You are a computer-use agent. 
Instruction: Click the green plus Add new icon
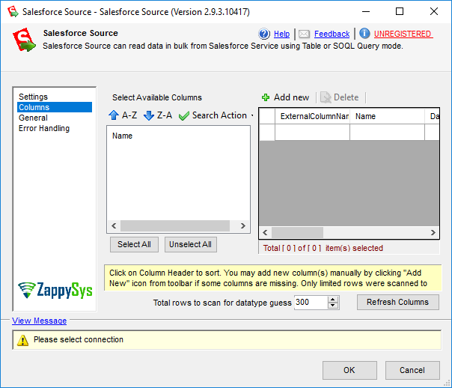point(266,97)
